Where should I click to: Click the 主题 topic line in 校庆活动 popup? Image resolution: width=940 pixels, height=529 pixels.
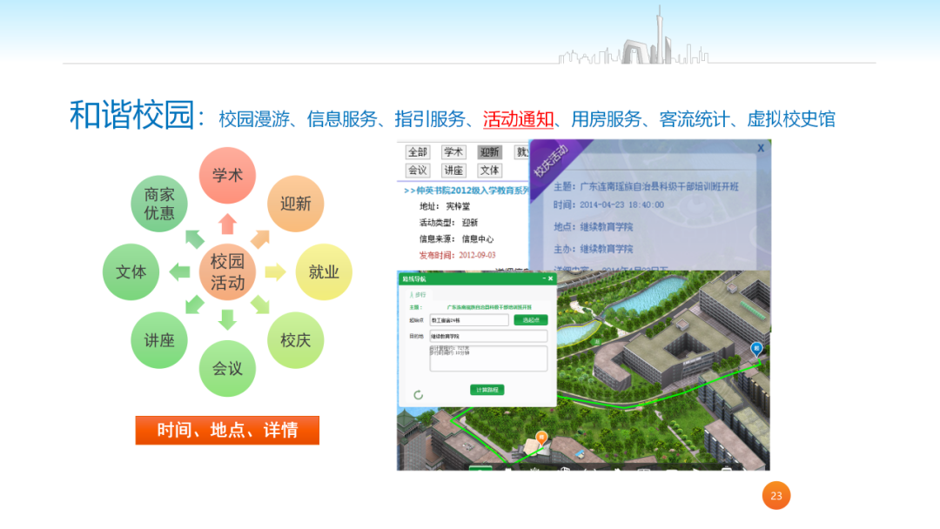pos(646,186)
